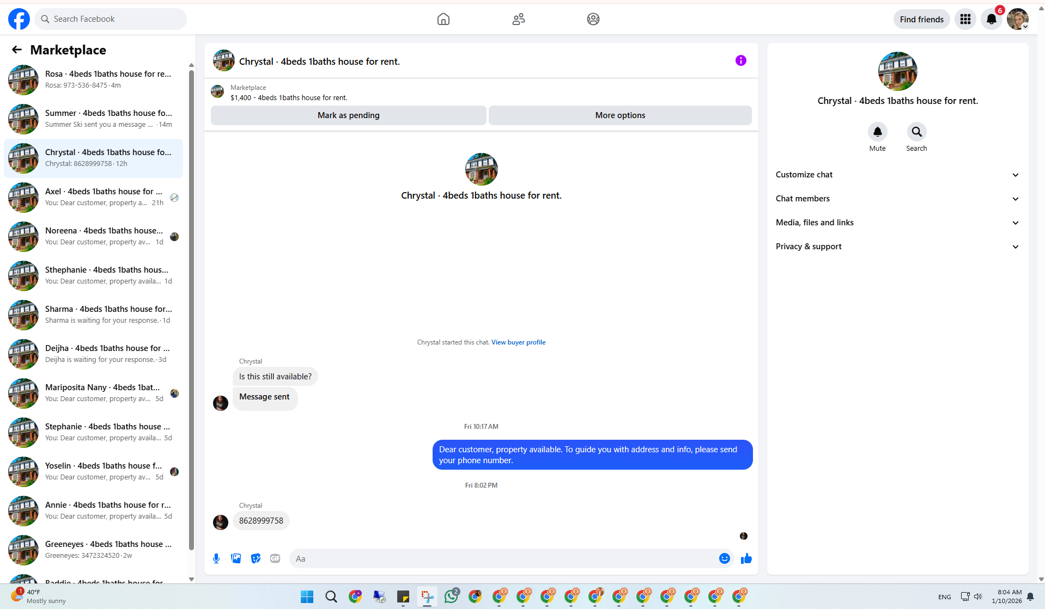
Task: Choose a GIF icon
Action: pyautogui.click(x=275, y=558)
